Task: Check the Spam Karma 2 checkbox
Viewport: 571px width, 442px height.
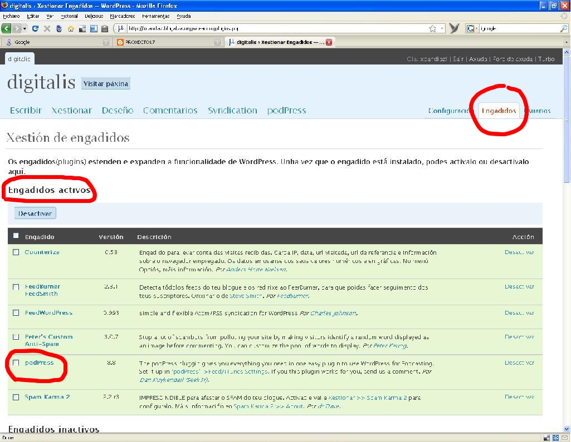Action: pyautogui.click(x=16, y=397)
